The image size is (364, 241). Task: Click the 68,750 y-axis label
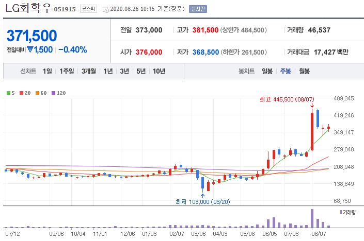(x=342, y=201)
